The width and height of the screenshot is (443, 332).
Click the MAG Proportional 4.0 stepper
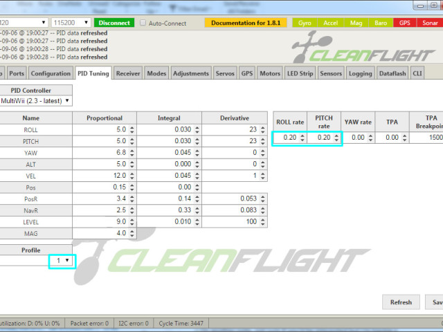(132, 234)
